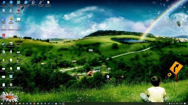Select the Без имени 2 file
The image size is (188, 105).
tap(19, 53)
